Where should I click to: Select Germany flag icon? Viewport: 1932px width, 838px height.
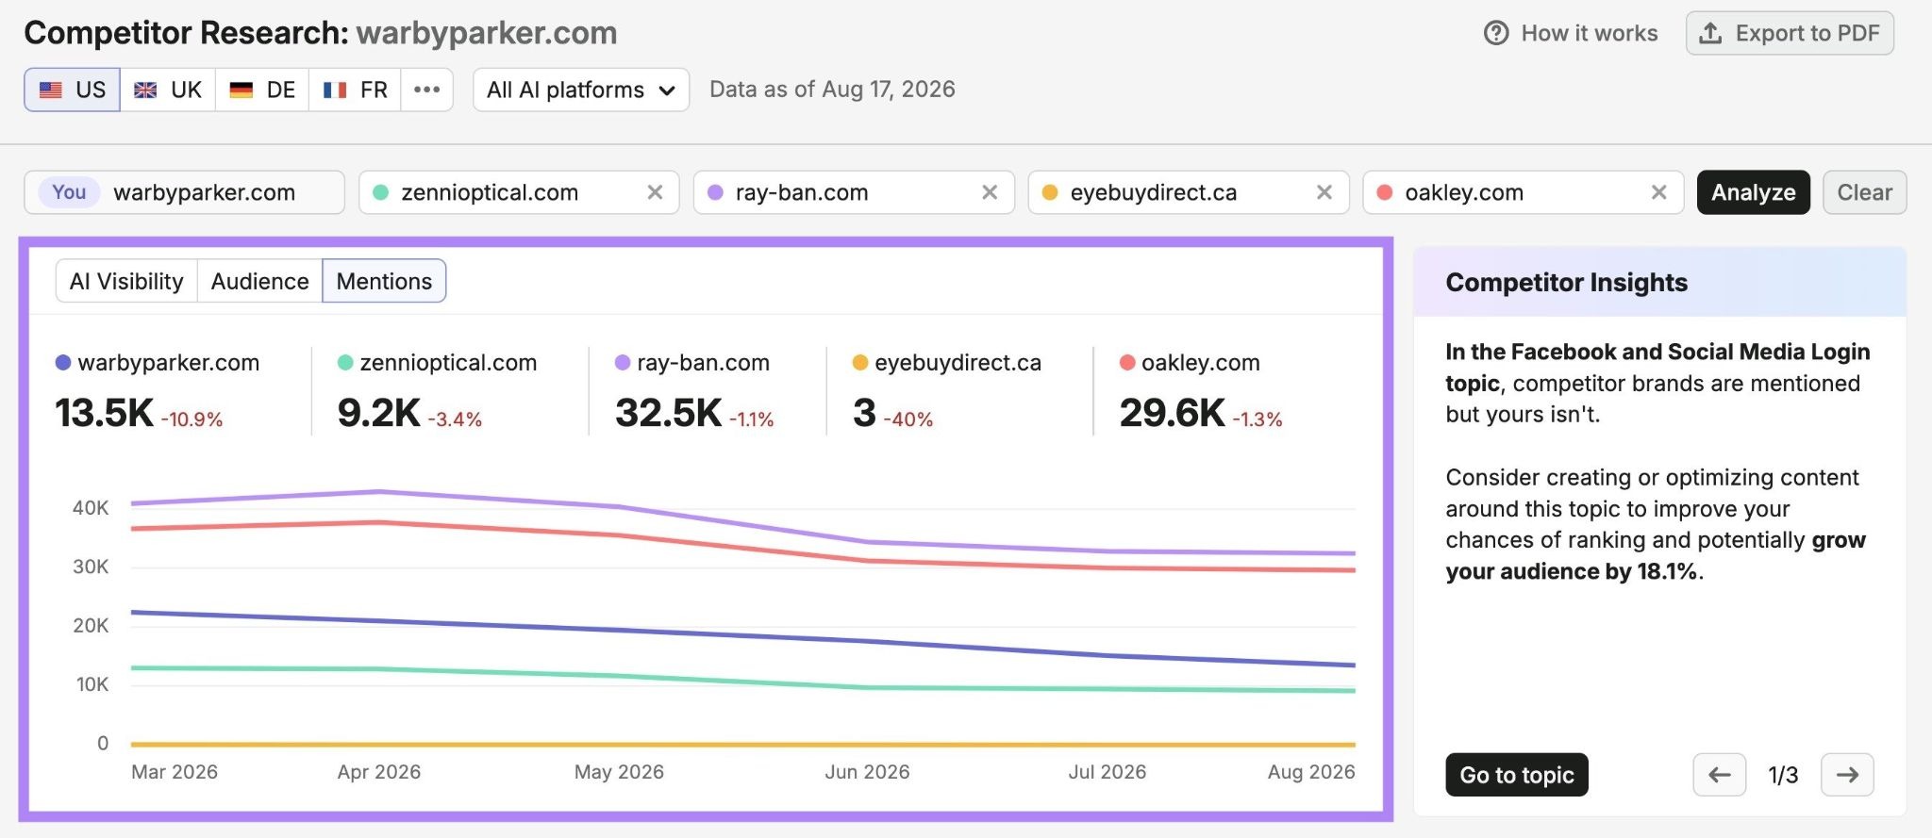tap(241, 90)
